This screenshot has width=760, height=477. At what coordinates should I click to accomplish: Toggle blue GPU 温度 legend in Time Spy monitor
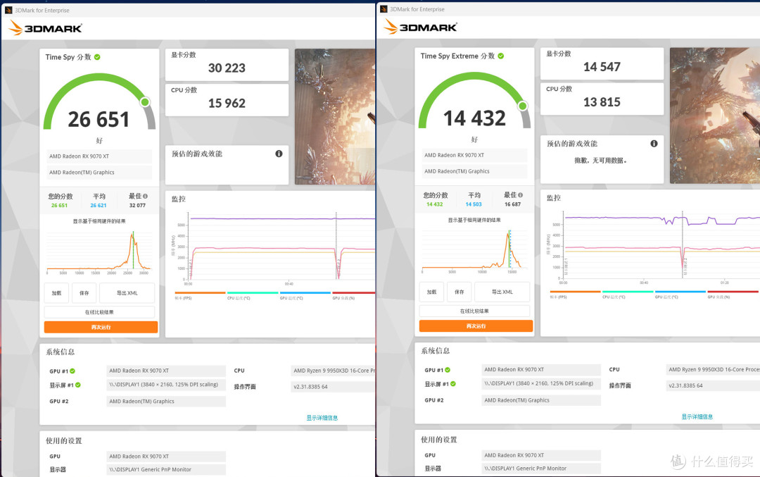click(305, 295)
